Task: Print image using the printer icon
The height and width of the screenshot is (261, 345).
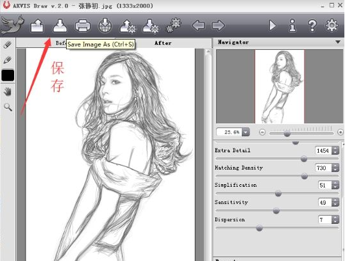Action: point(83,26)
